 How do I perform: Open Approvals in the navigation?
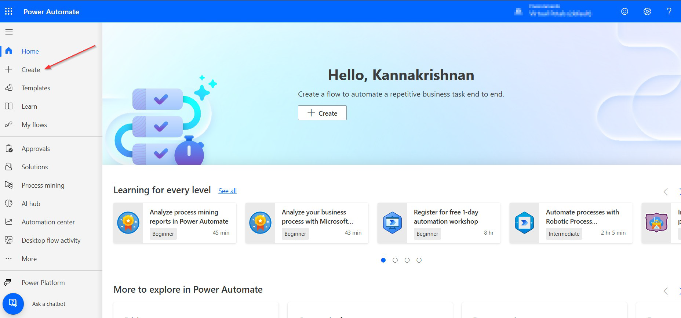click(x=36, y=148)
